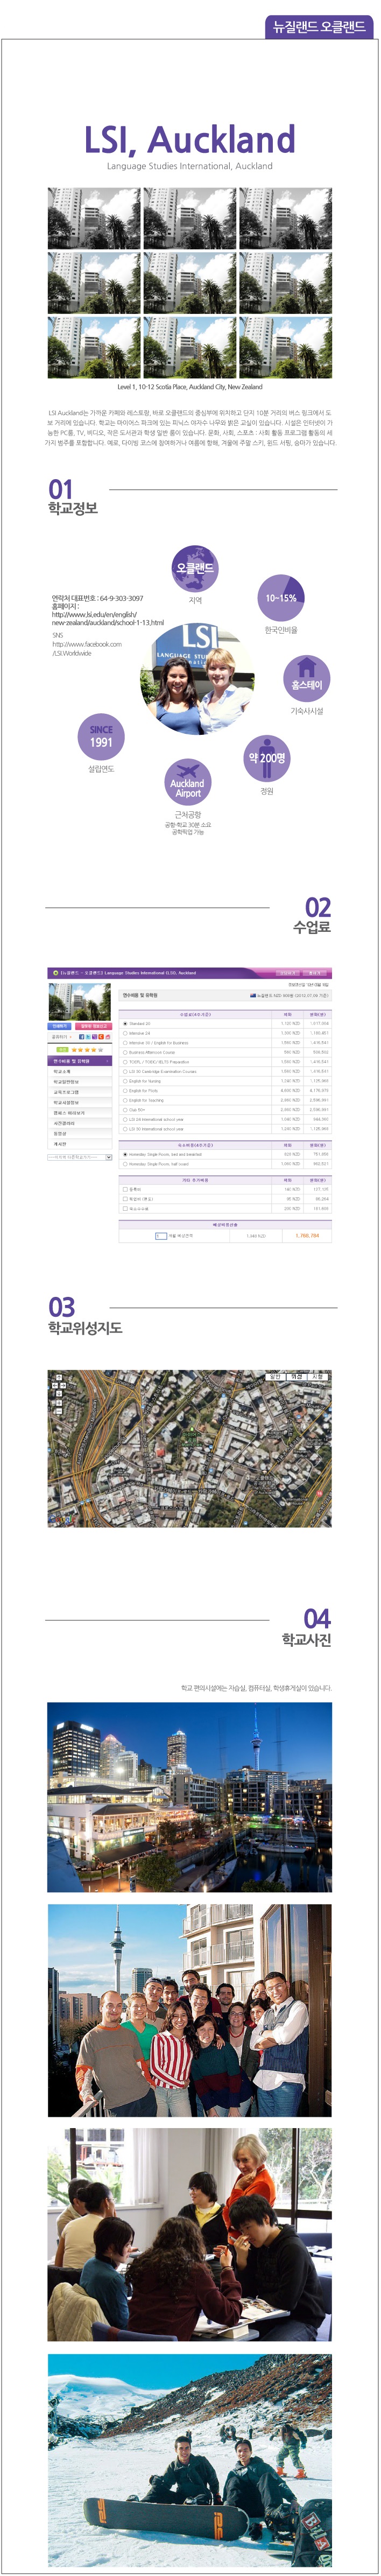The width and height of the screenshot is (381, 2576).
Task: Click the student group photo with Sky Tower
Action: (190, 2010)
